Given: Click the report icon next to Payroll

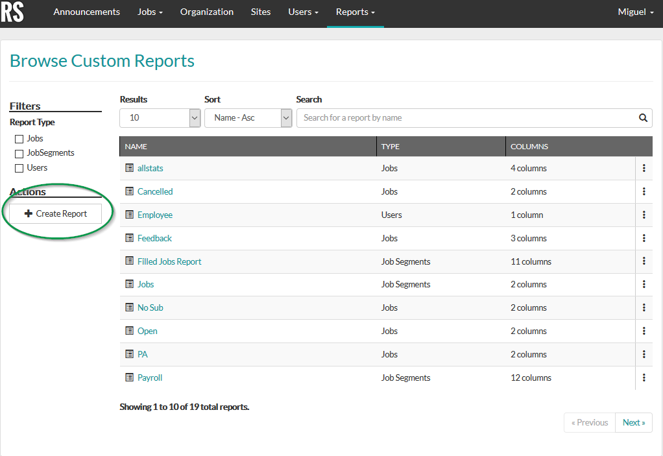Looking at the screenshot, I should click(128, 378).
